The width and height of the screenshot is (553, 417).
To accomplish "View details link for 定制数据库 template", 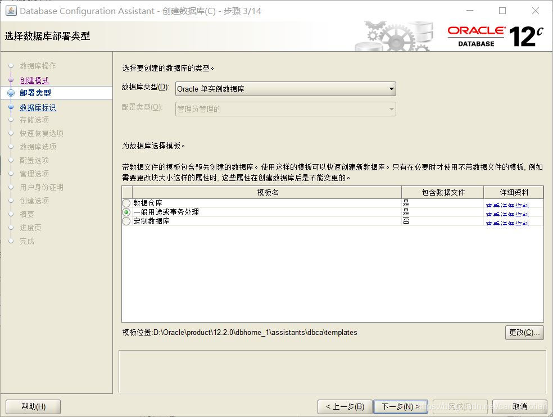I will [x=507, y=223].
